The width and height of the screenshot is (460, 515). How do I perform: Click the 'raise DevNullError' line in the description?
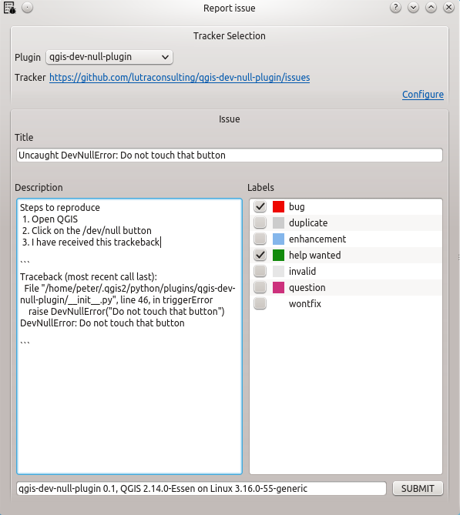coord(126,311)
